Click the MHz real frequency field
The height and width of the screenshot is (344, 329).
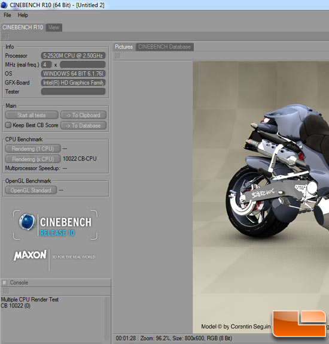pyautogui.click(x=83, y=65)
